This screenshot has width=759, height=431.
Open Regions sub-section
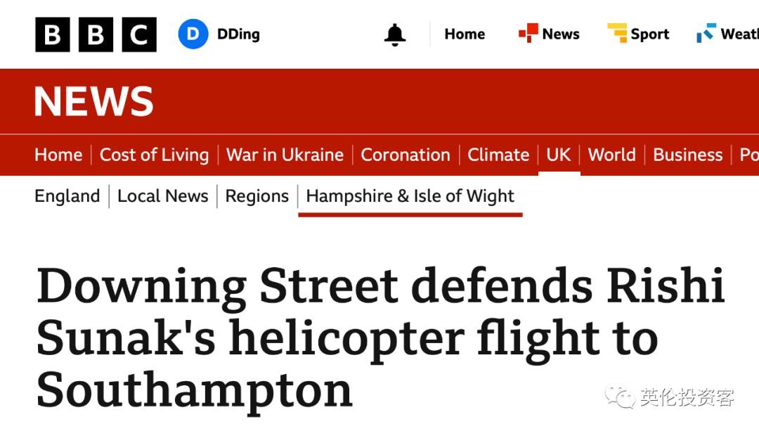pyautogui.click(x=257, y=196)
